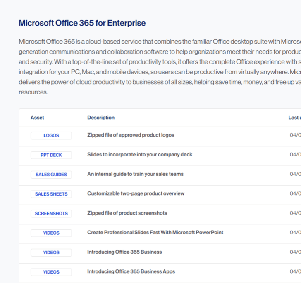Select the Microsoft Office 365 for Enterprise heading

point(82,23)
